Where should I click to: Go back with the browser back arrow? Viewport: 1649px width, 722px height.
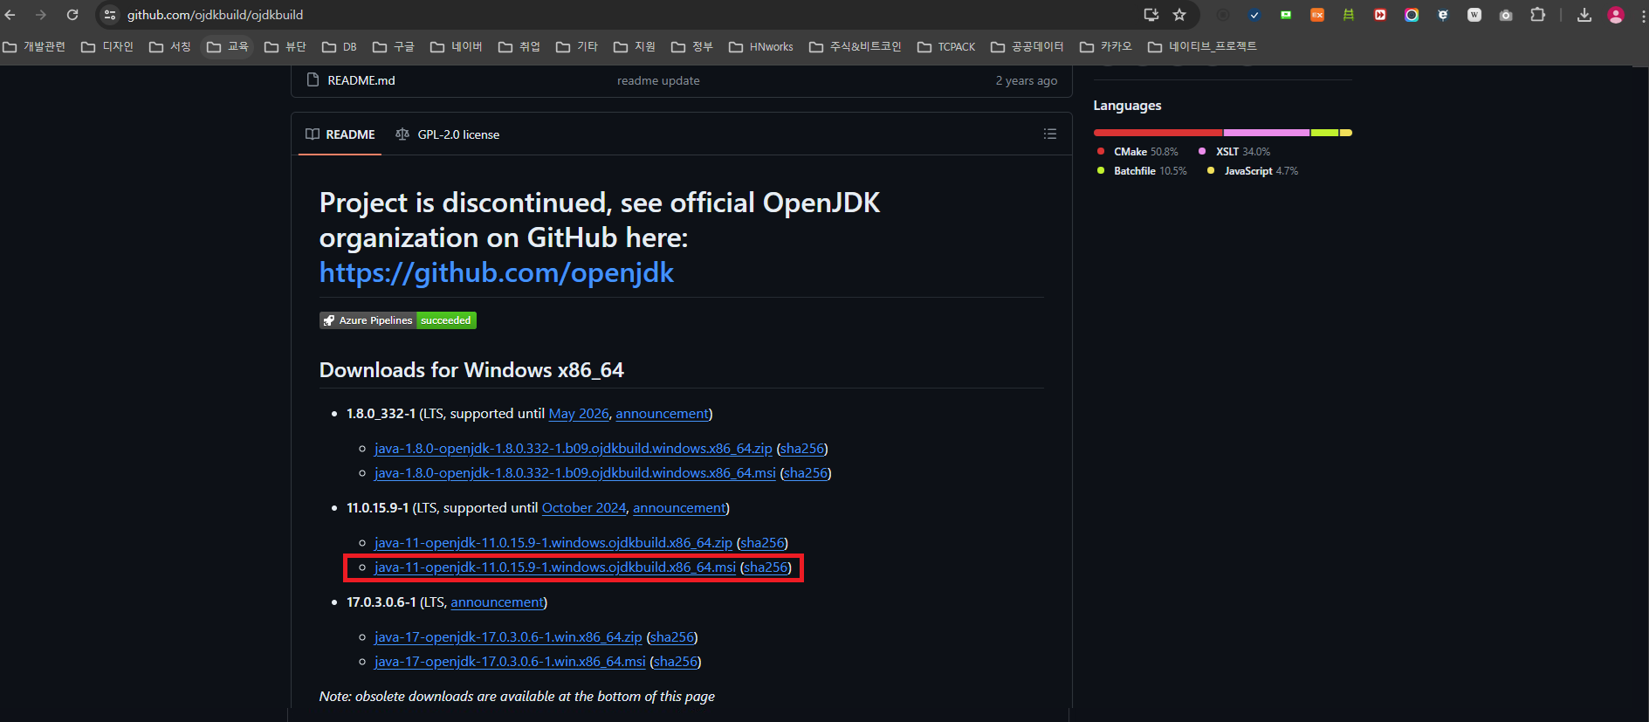[10, 15]
